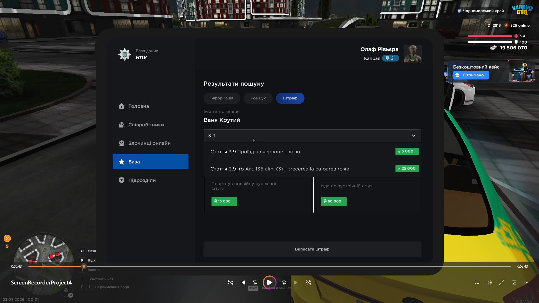539x303 pixels.
Task: Click the people icon beside Співробітники
Action: [122, 125]
